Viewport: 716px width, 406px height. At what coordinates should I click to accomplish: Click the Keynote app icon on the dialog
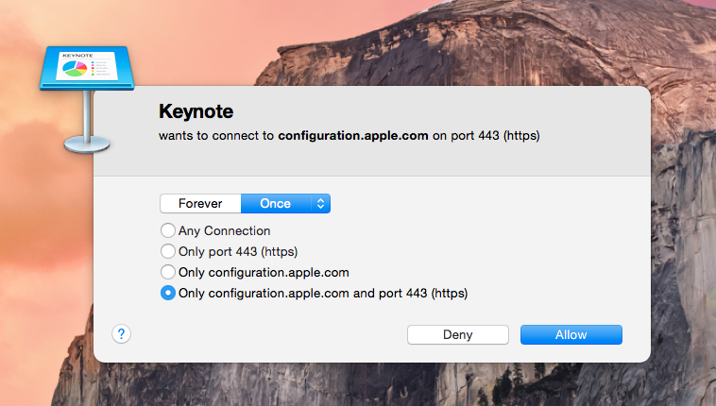[x=87, y=99]
